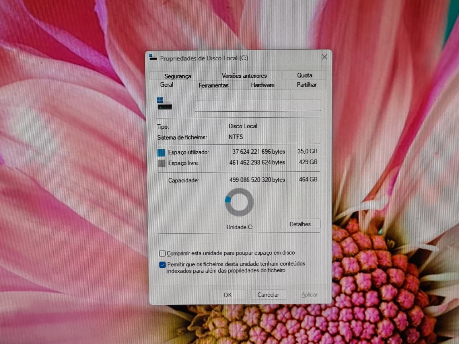
Task: Select the text '37 624 221 696 bytes'
Action: pos(258,152)
